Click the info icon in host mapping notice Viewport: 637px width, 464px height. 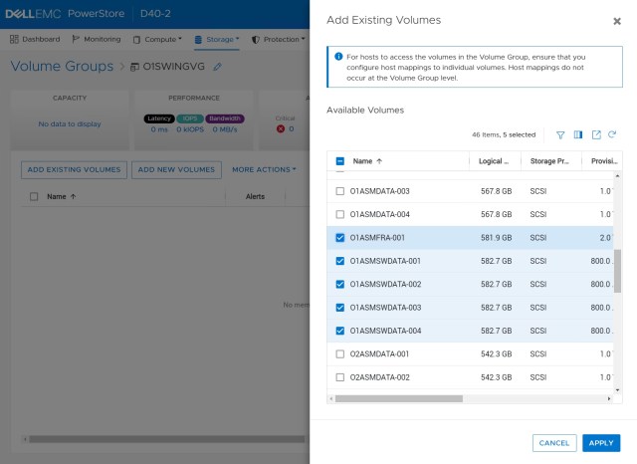tap(338, 57)
